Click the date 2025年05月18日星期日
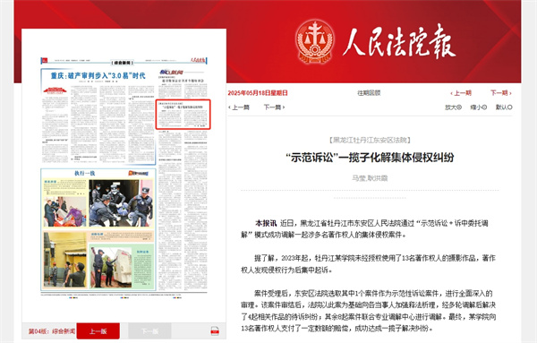 tap(258, 93)
